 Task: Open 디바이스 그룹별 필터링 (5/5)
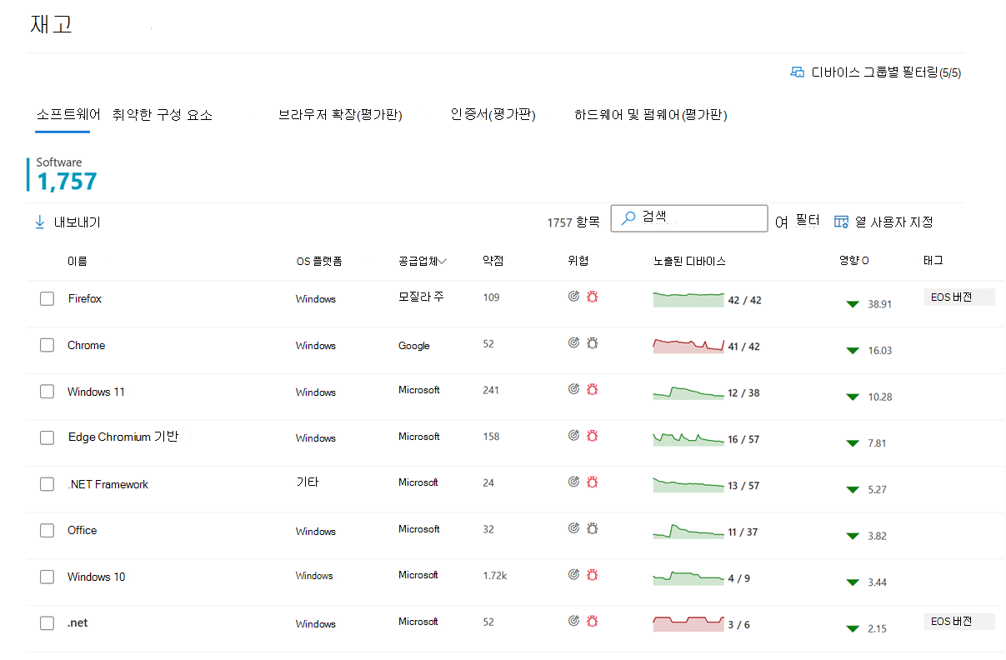(x=876, y=72)
